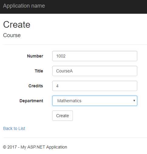The height and width of the screenshot is (154, 147).
Task: Click the divider line above footer
Action: [x=75, y=138]
